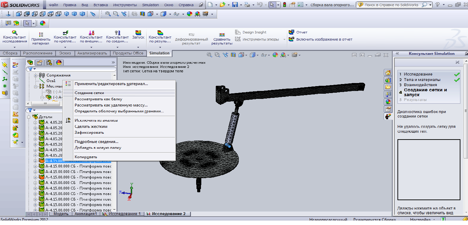Click Zoom to Fit in top toolbar
Image resolution: width=468 pixels, height=225 pixels.
(108, 14)
